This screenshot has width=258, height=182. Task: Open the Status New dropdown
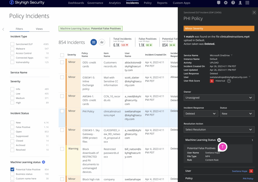(x=237, y=114)
